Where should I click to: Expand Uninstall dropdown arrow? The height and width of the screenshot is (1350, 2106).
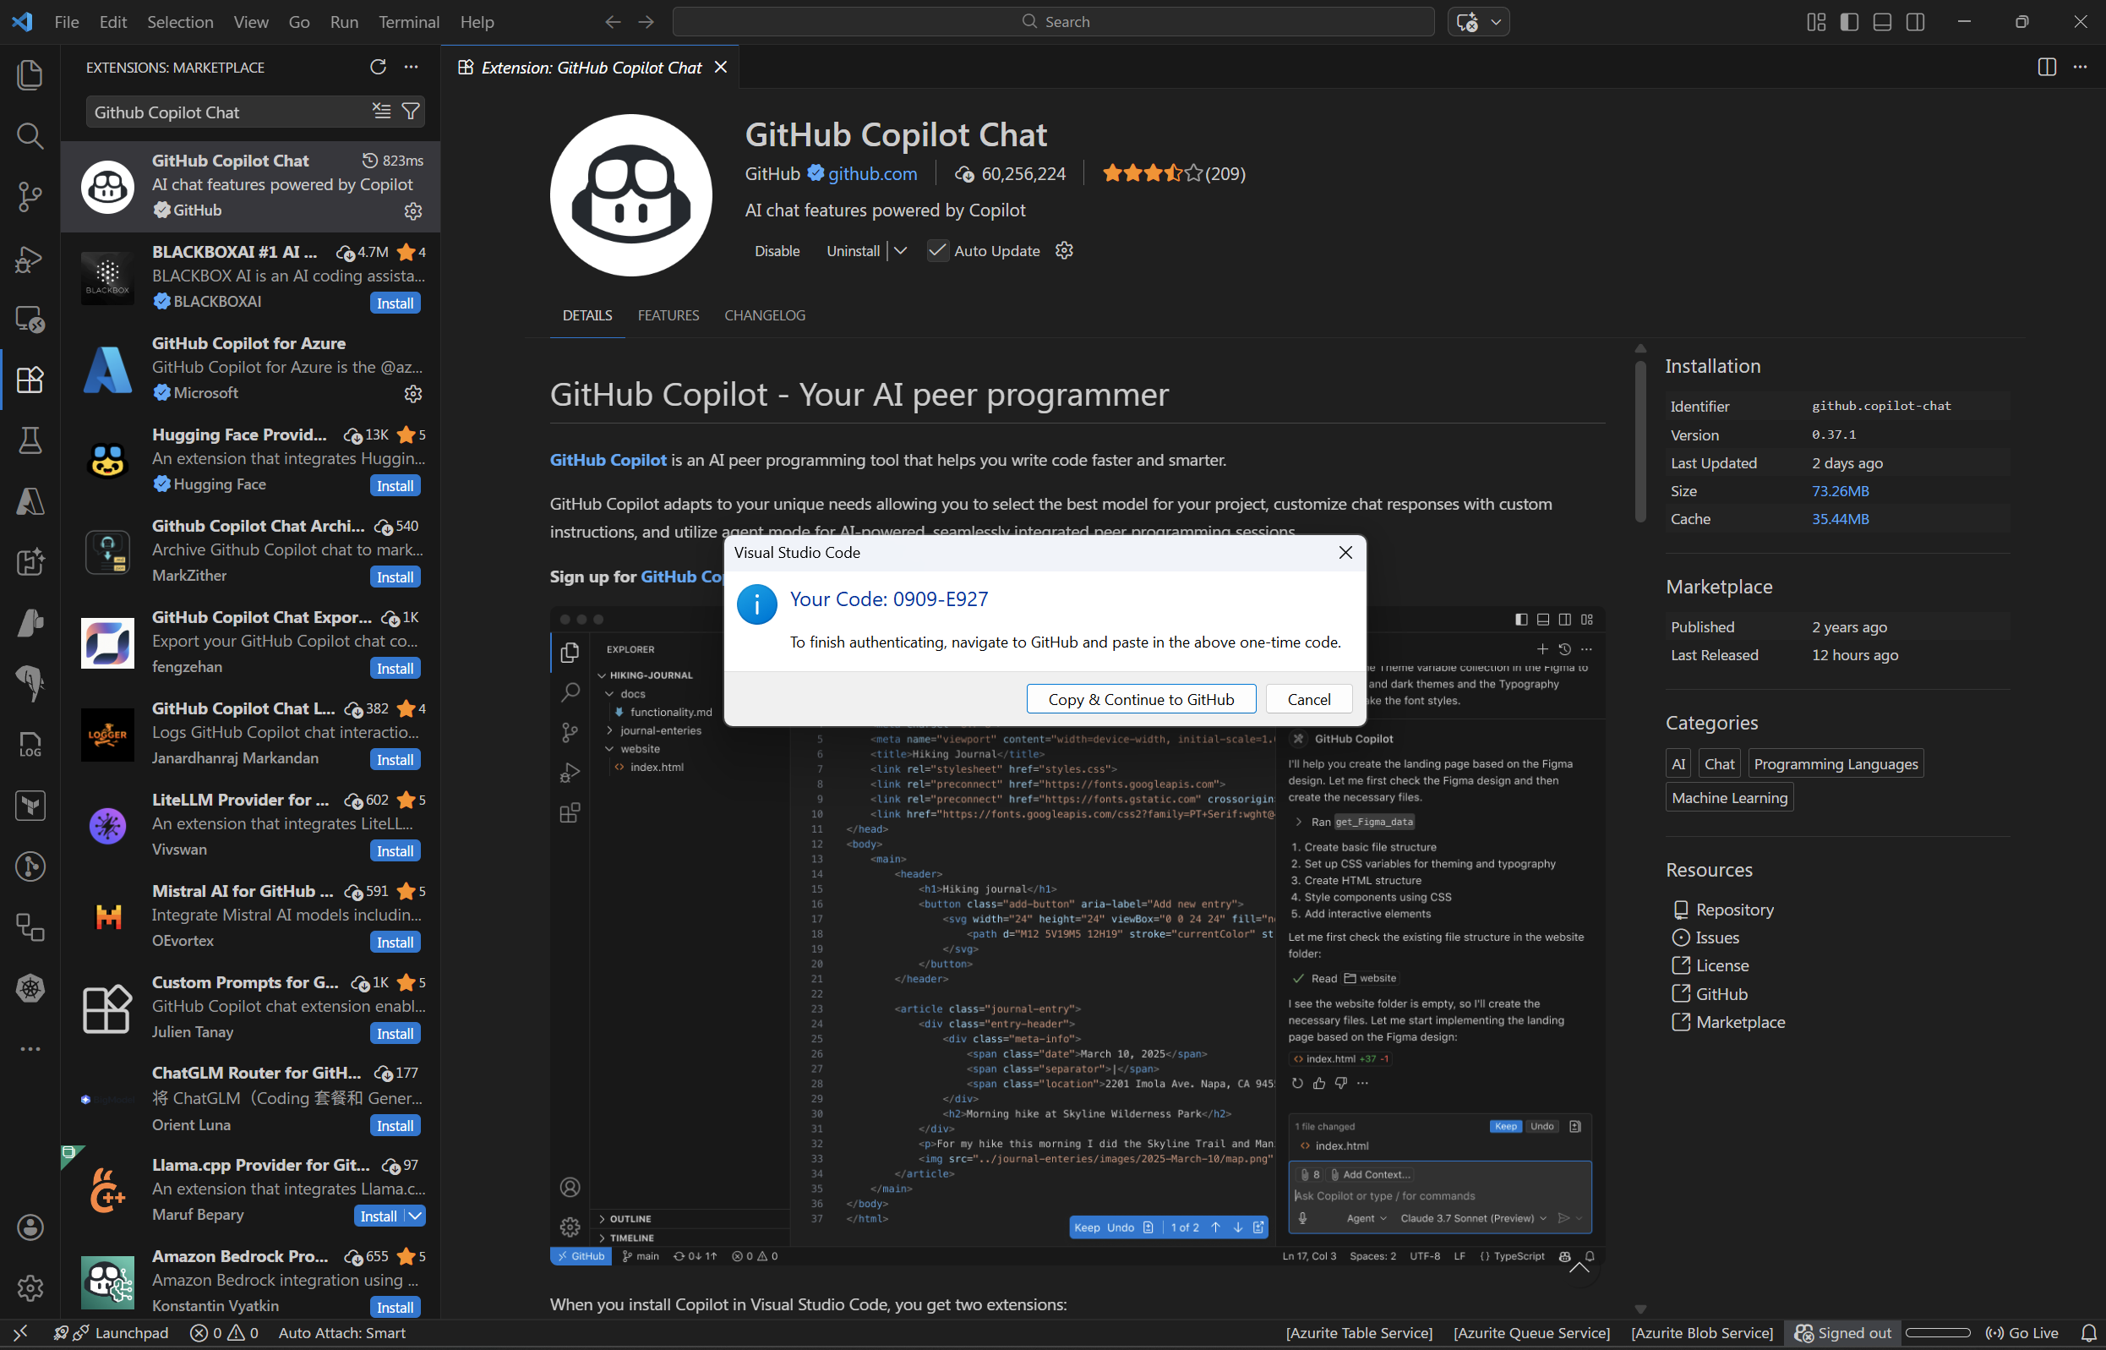[x=900, y=251]
